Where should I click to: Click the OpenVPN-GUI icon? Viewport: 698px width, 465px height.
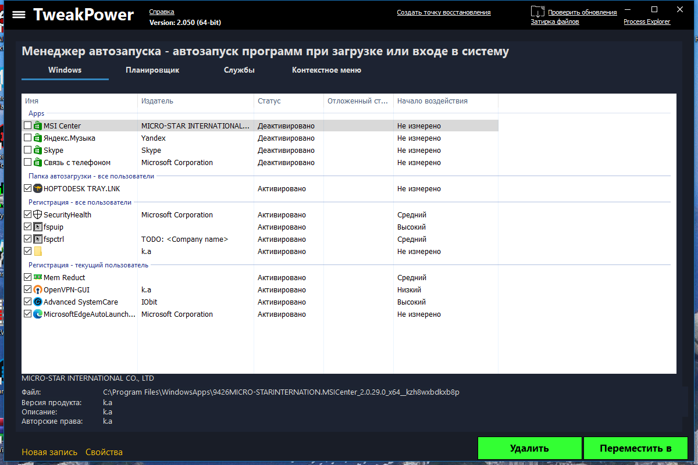[38, 290]
